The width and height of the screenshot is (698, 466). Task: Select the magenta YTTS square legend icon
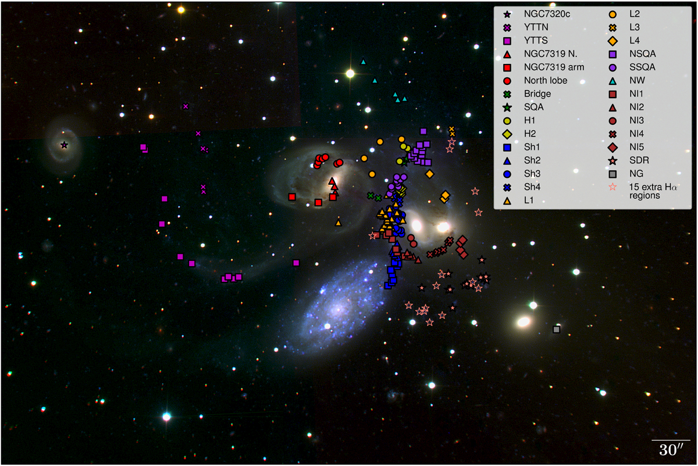coord(507,41)
